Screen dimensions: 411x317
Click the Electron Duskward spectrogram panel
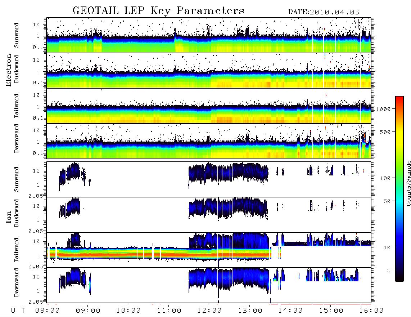[x=209, y=70]
